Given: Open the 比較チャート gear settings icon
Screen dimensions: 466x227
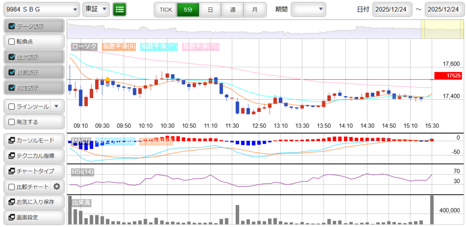Looking at the screenshot, I should coord(57,187).
